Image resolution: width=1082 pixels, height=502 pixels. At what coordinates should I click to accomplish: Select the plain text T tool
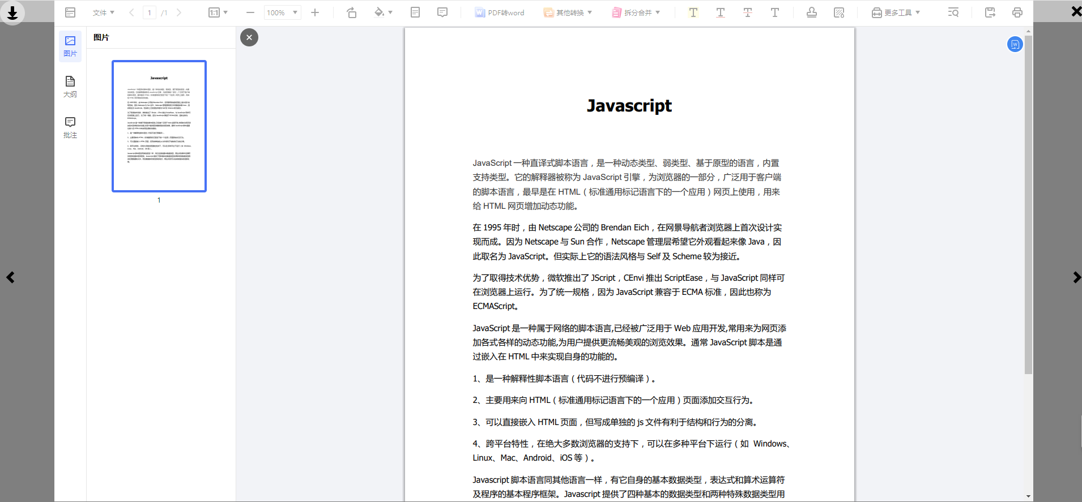click(774, 12)
